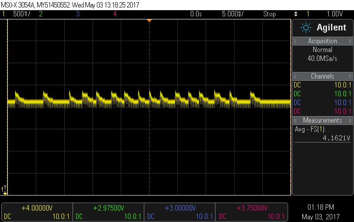Open the Measurements panel grip icon on right

tap(350, 120)
